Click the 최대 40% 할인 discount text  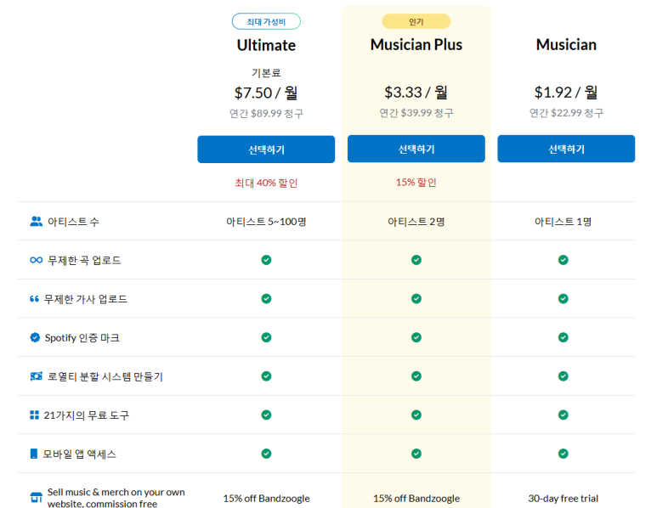click(x=266, y=183)
